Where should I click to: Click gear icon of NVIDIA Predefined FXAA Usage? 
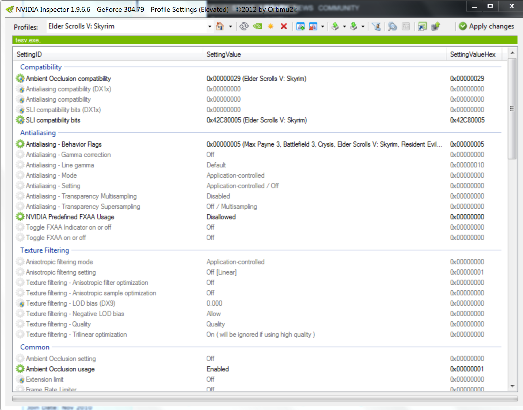tap(20, 217)
